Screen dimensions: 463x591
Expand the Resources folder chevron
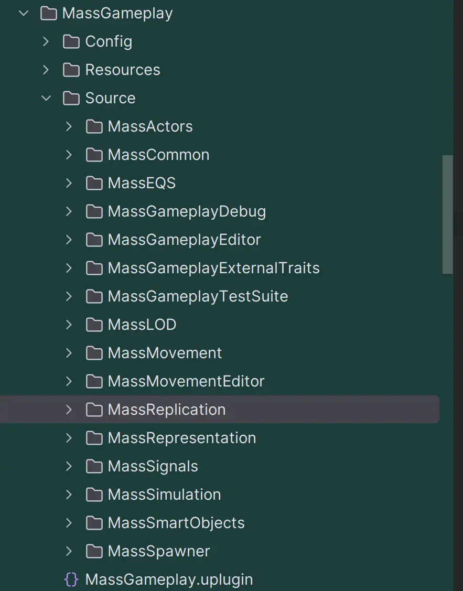click(46, 70)
